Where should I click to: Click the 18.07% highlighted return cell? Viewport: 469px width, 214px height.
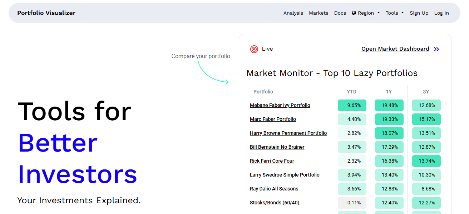click(x=389, y=133)
